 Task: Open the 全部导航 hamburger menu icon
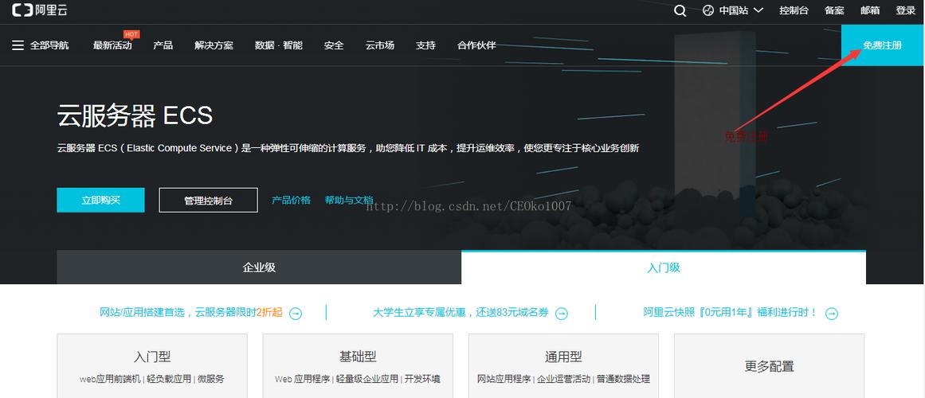click(18, 45)
